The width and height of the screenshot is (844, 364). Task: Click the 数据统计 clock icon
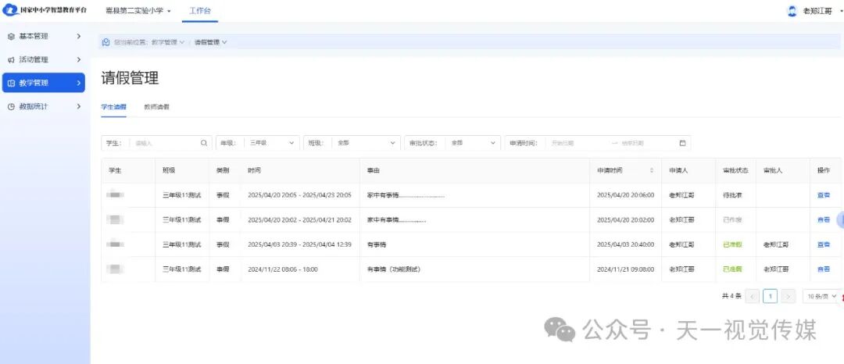coord(11,106)
